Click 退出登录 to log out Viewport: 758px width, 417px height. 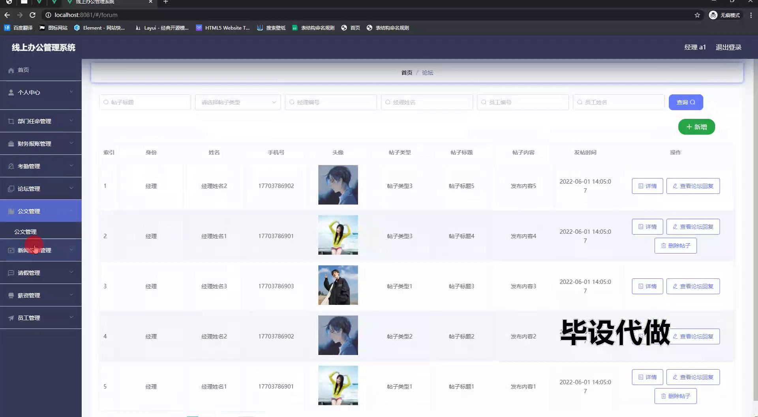pos(728,47)
